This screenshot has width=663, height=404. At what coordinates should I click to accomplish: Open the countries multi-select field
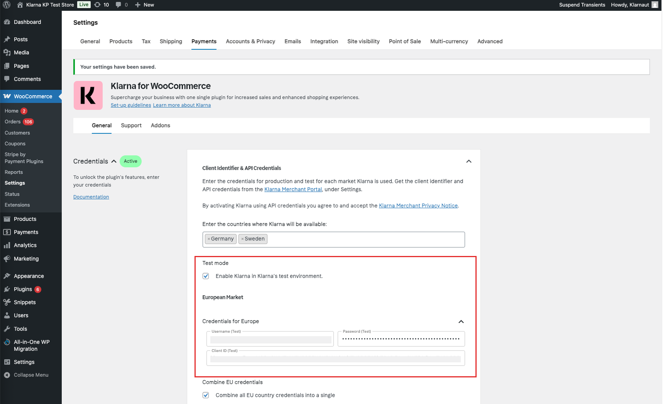[x=333, y=239]
